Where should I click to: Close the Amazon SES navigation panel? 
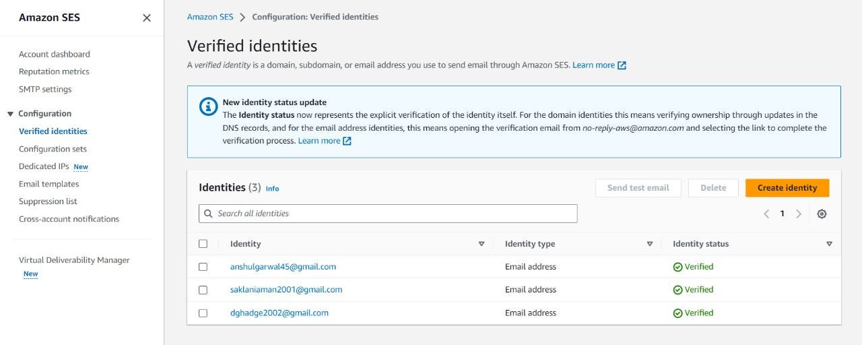[x=147, y=18]
